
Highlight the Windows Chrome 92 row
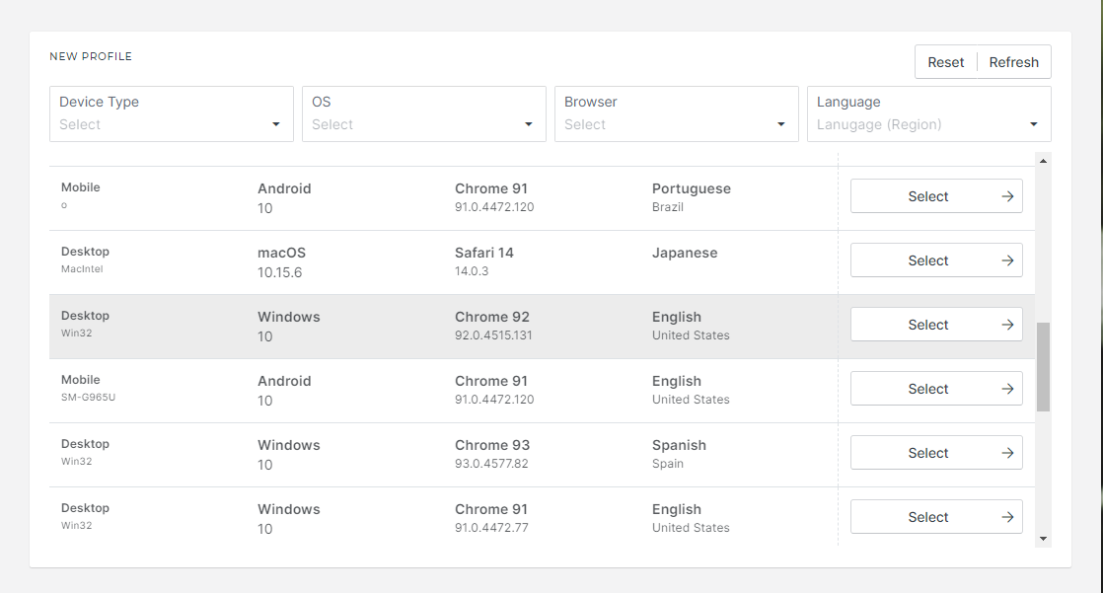pyautogui.click(x=444, y=326)
